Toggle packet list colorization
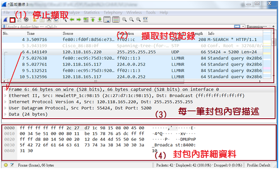 (x=116, y=20)
